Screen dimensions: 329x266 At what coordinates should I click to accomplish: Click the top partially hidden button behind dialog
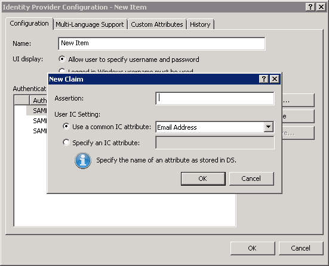298,101
